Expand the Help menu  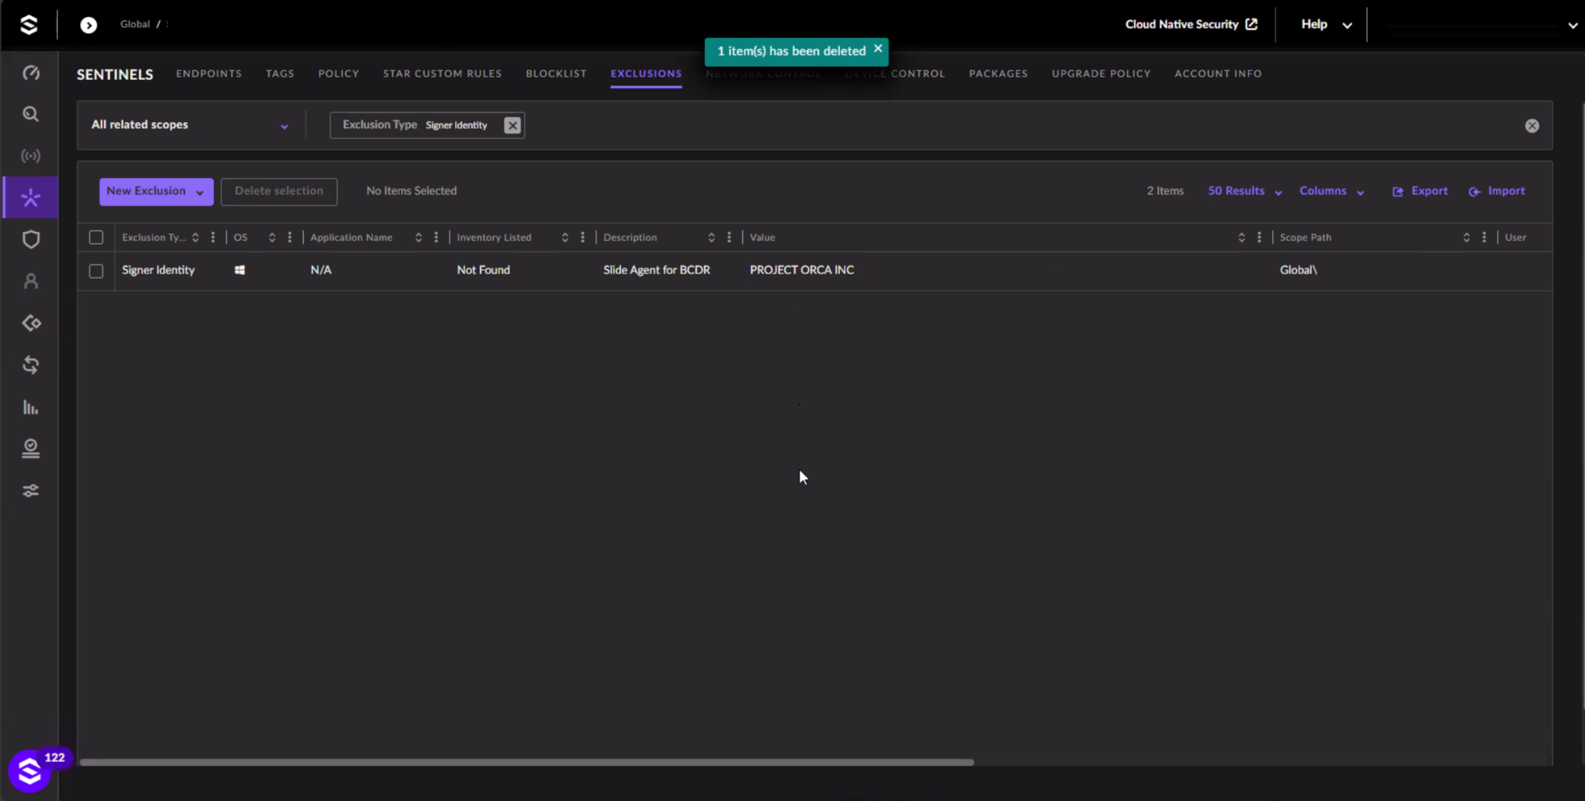point(1326,25)
